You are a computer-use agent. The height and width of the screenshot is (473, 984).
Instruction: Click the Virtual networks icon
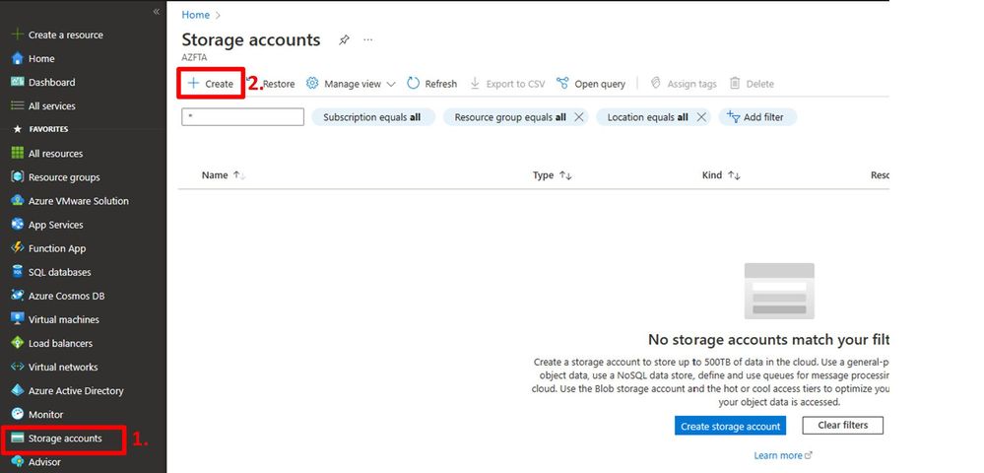18,367
